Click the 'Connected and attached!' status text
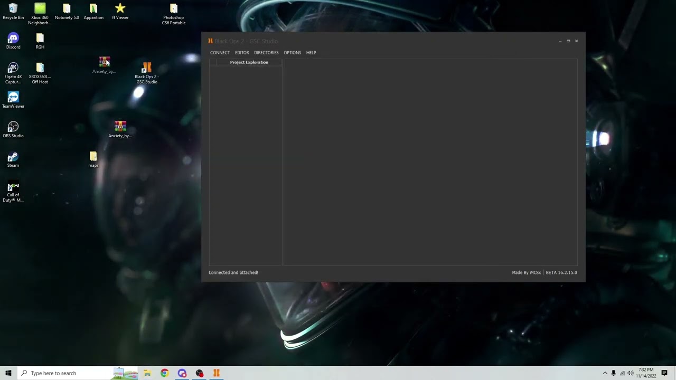Image resolution: width=676 pixels, height=380 pixels. [x=233, y=273]
